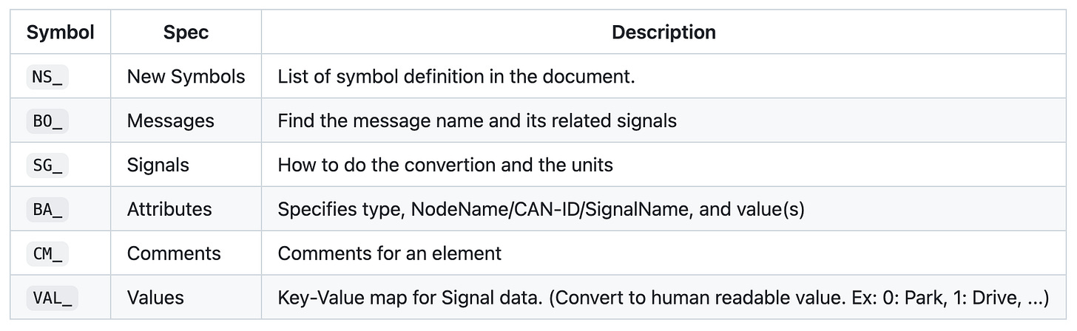1077x331 pixels.
Task: Select the BA_ symbol code
Action: pos(47,209)
